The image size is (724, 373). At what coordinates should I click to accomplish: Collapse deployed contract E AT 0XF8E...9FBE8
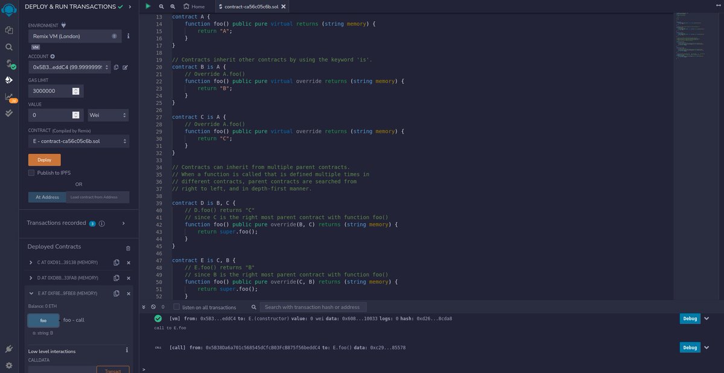[31, 293]
